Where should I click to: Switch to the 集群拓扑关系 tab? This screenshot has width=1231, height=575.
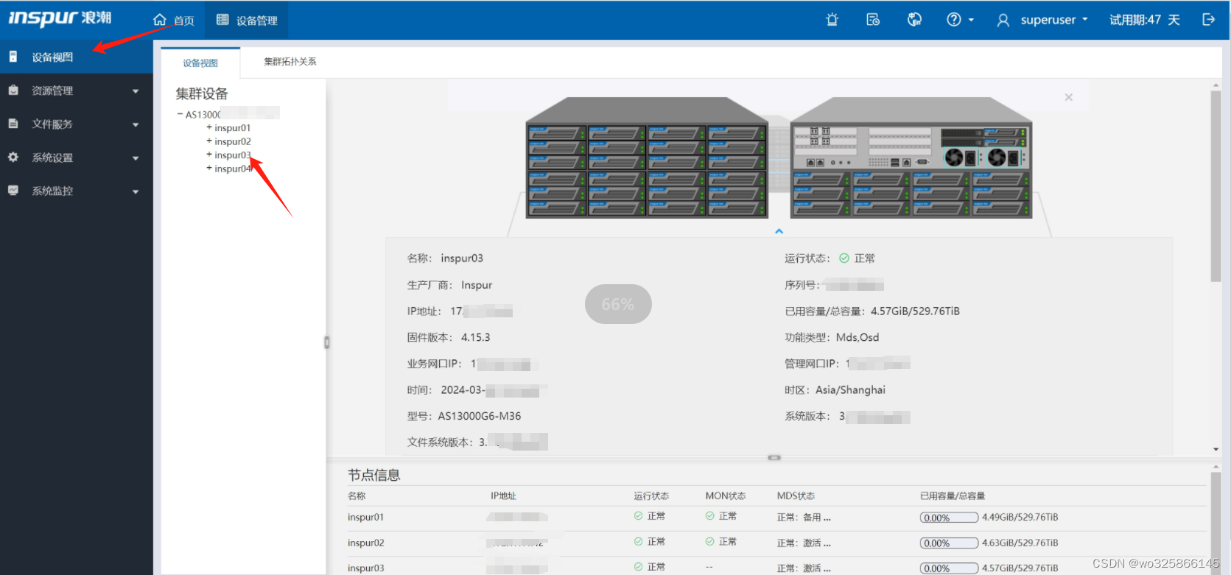(290, 62)
